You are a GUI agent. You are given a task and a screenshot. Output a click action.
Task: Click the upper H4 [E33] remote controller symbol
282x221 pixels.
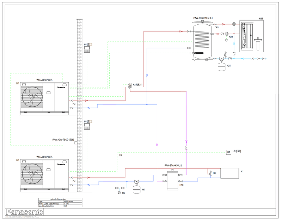point(87,49)
